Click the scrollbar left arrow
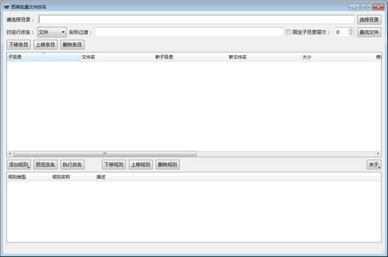 (x=10, y=153)
